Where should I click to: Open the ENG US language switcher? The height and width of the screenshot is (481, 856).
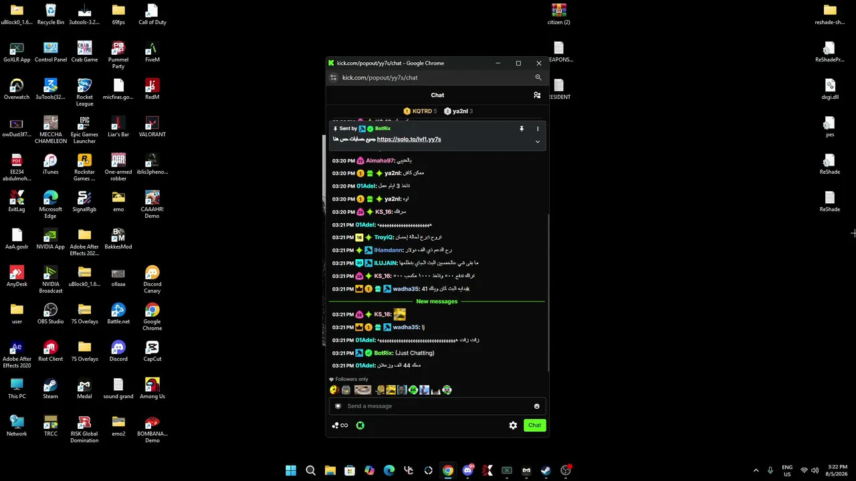click(x=787, y=470)
